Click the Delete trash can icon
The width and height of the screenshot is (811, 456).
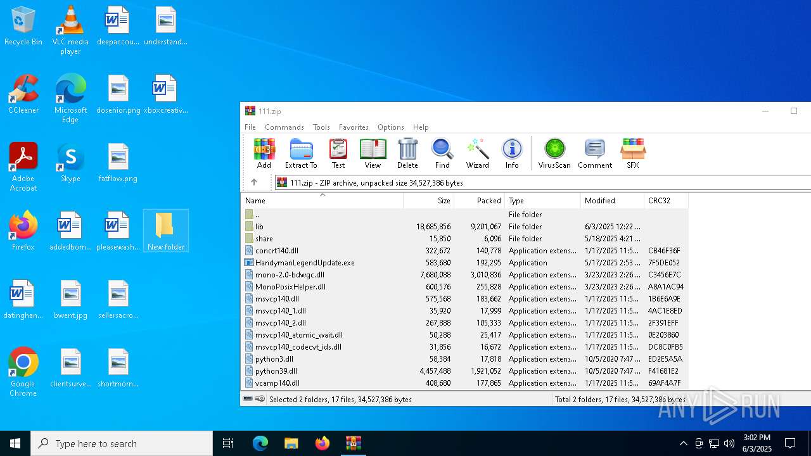coord(407,153)
